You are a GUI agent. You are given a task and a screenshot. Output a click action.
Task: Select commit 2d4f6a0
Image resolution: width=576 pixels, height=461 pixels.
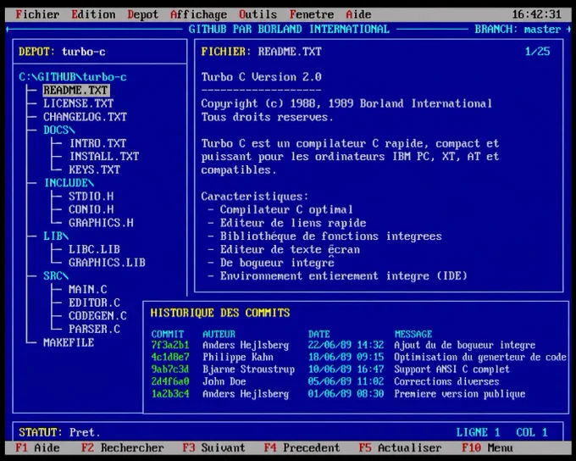[170, 381]
